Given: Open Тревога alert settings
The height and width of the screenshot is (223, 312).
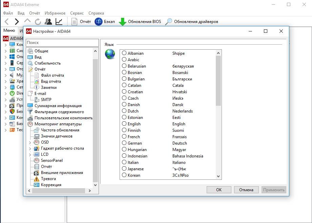Looking at the screenshot, I should coord(48,179).
